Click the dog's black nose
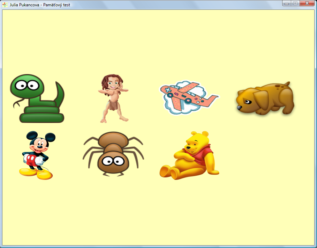This screenshot has height=248, width=317. tap(239, 108)
